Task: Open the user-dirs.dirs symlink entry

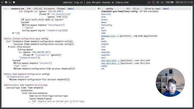Action: click(111, 63)
